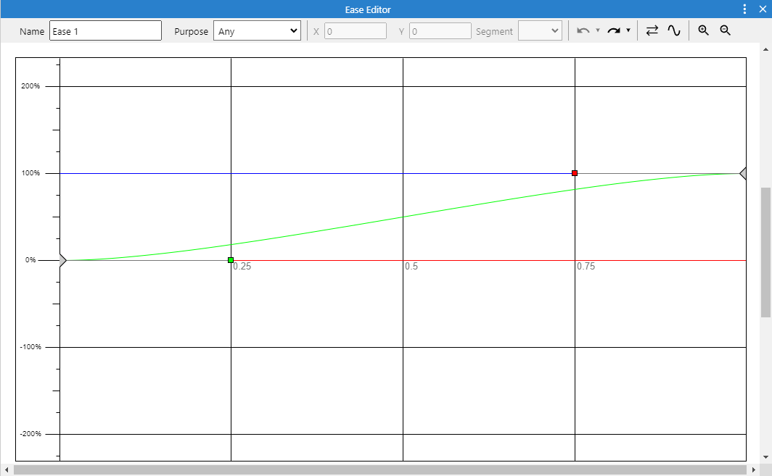Select the reverse ease double-arrow icon

(x=652, y=30)
